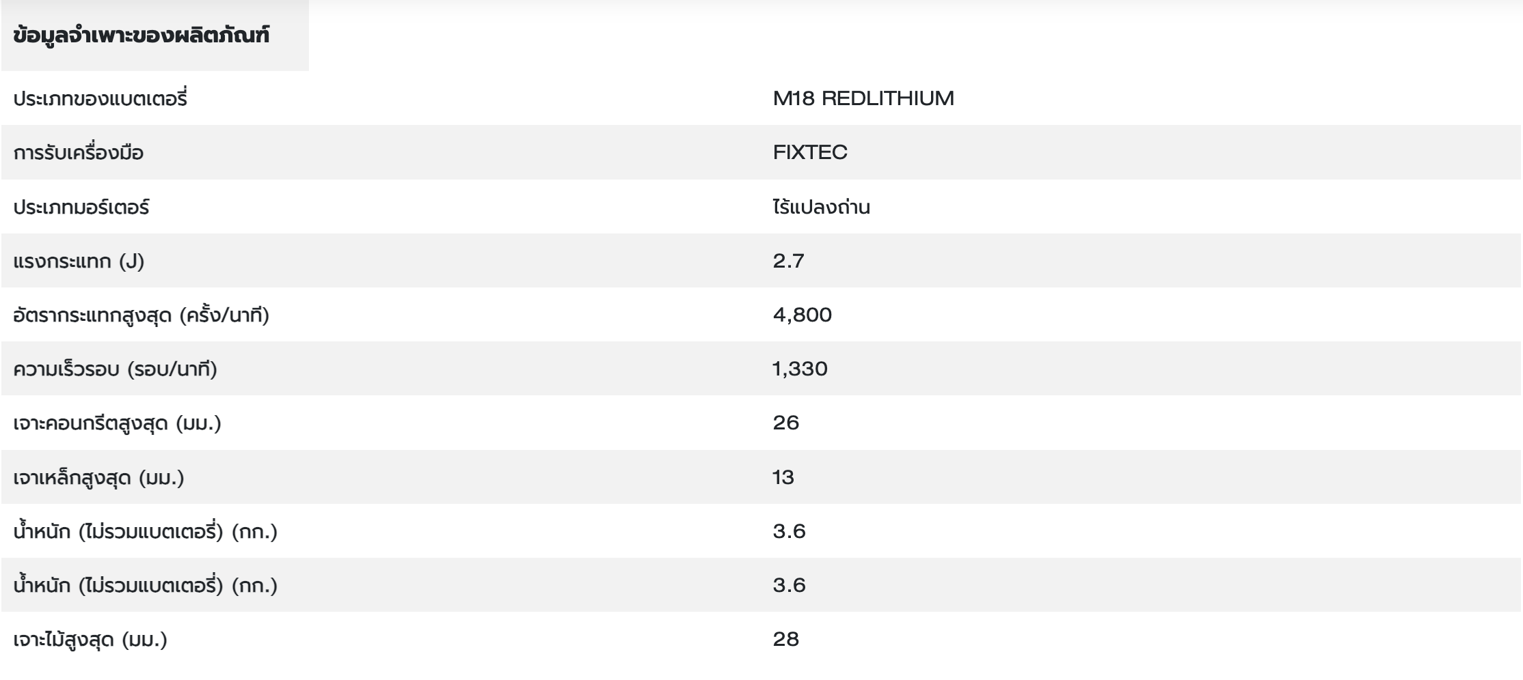Select the FIXTEC value
The width and height of the screenshot is (1523, 680).
(809, 153)
